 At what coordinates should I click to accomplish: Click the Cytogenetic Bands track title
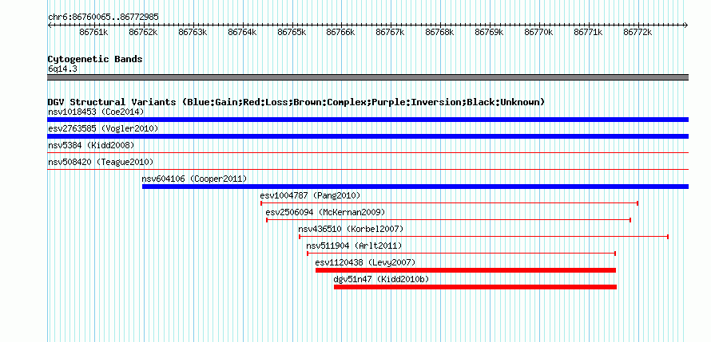95,59
